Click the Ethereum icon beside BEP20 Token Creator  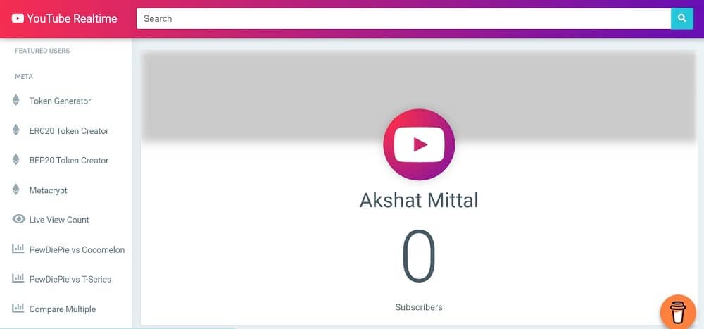click(16, 159)
